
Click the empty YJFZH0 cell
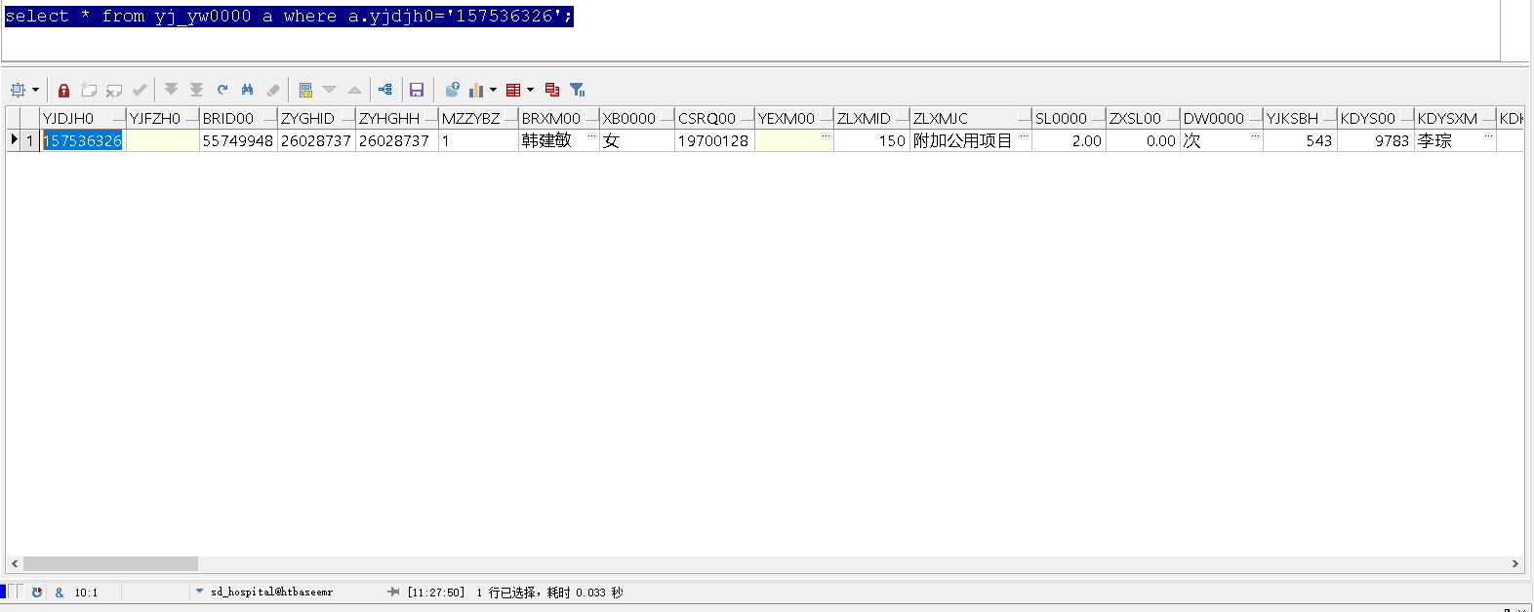click(162, 140)
